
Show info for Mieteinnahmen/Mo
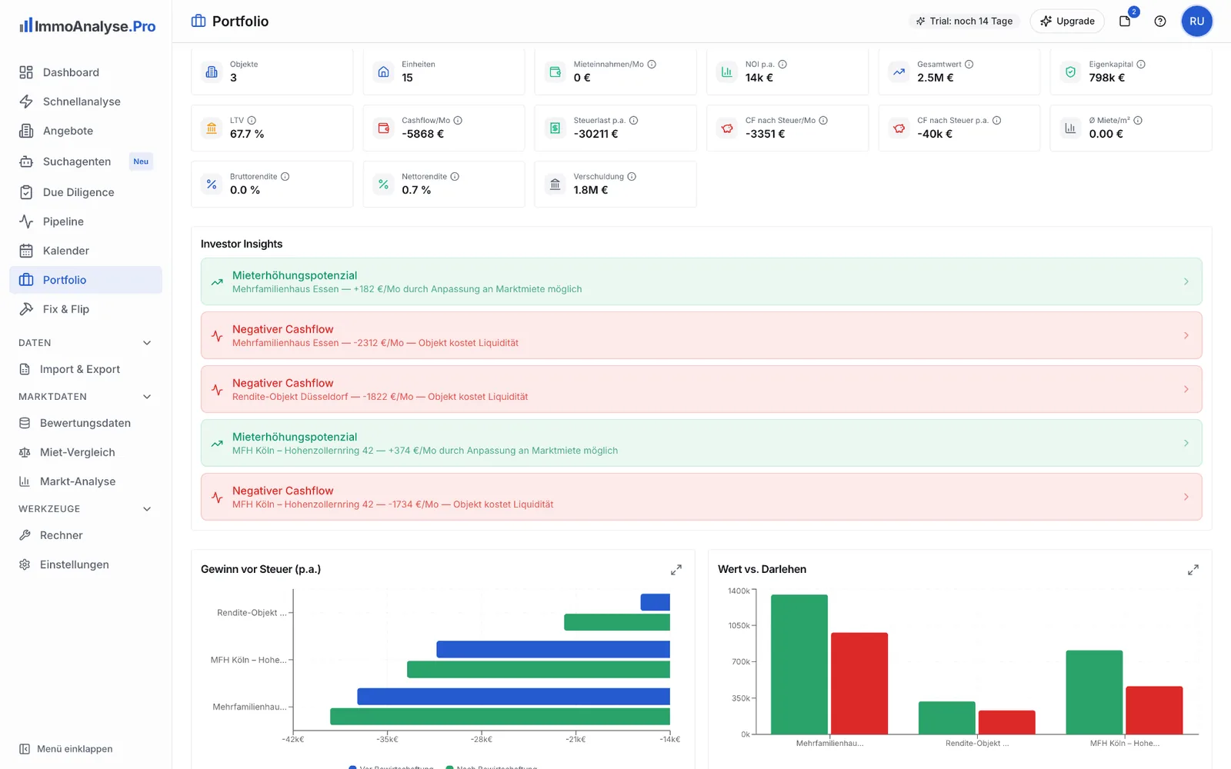click(652, 65)
